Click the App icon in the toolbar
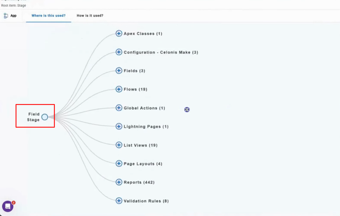Viewport: 340px width, 216px height. click(6, 16)
